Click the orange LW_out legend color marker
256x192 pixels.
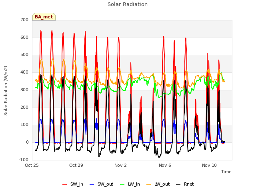point(148,185)
